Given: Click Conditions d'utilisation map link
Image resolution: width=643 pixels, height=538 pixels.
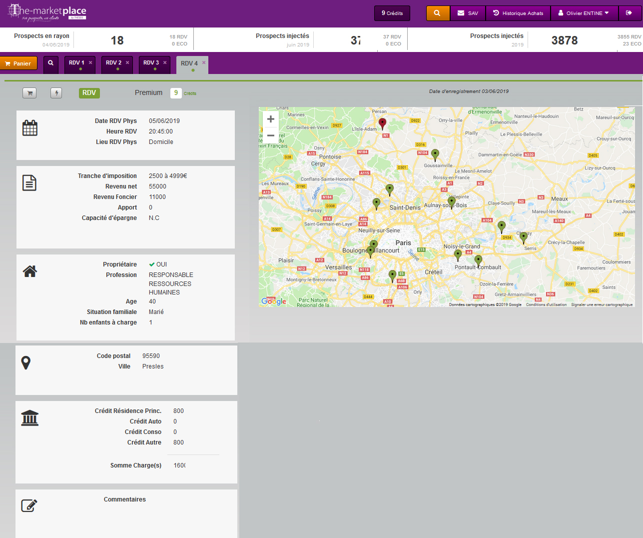Looking at the screenshot, I should (547, 304).
